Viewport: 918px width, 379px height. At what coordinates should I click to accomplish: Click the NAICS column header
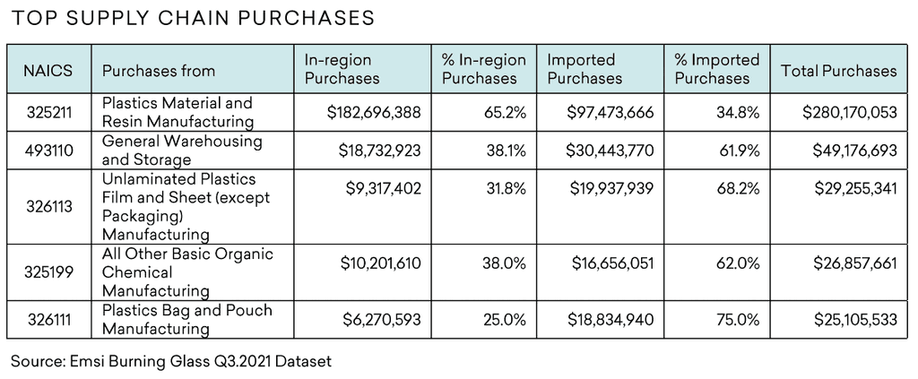click(49, 71)
